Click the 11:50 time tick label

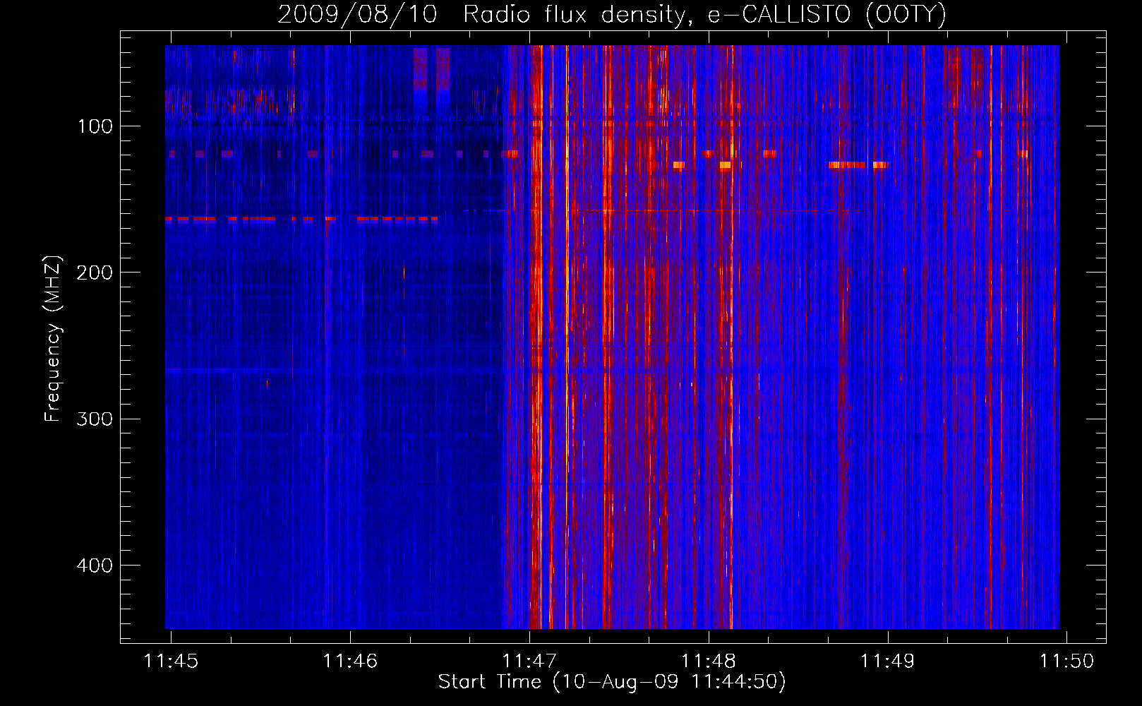(1066, 661)
